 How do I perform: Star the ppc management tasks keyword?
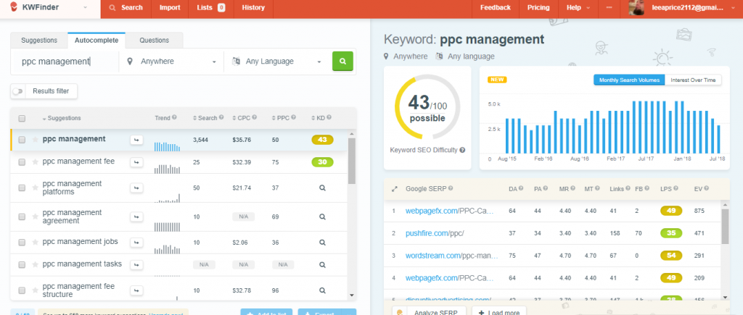35,264
